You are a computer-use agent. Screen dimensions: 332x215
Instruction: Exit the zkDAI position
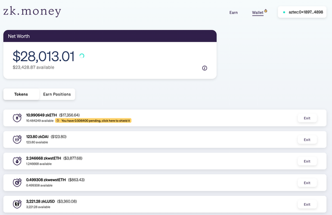click(307, 140)
